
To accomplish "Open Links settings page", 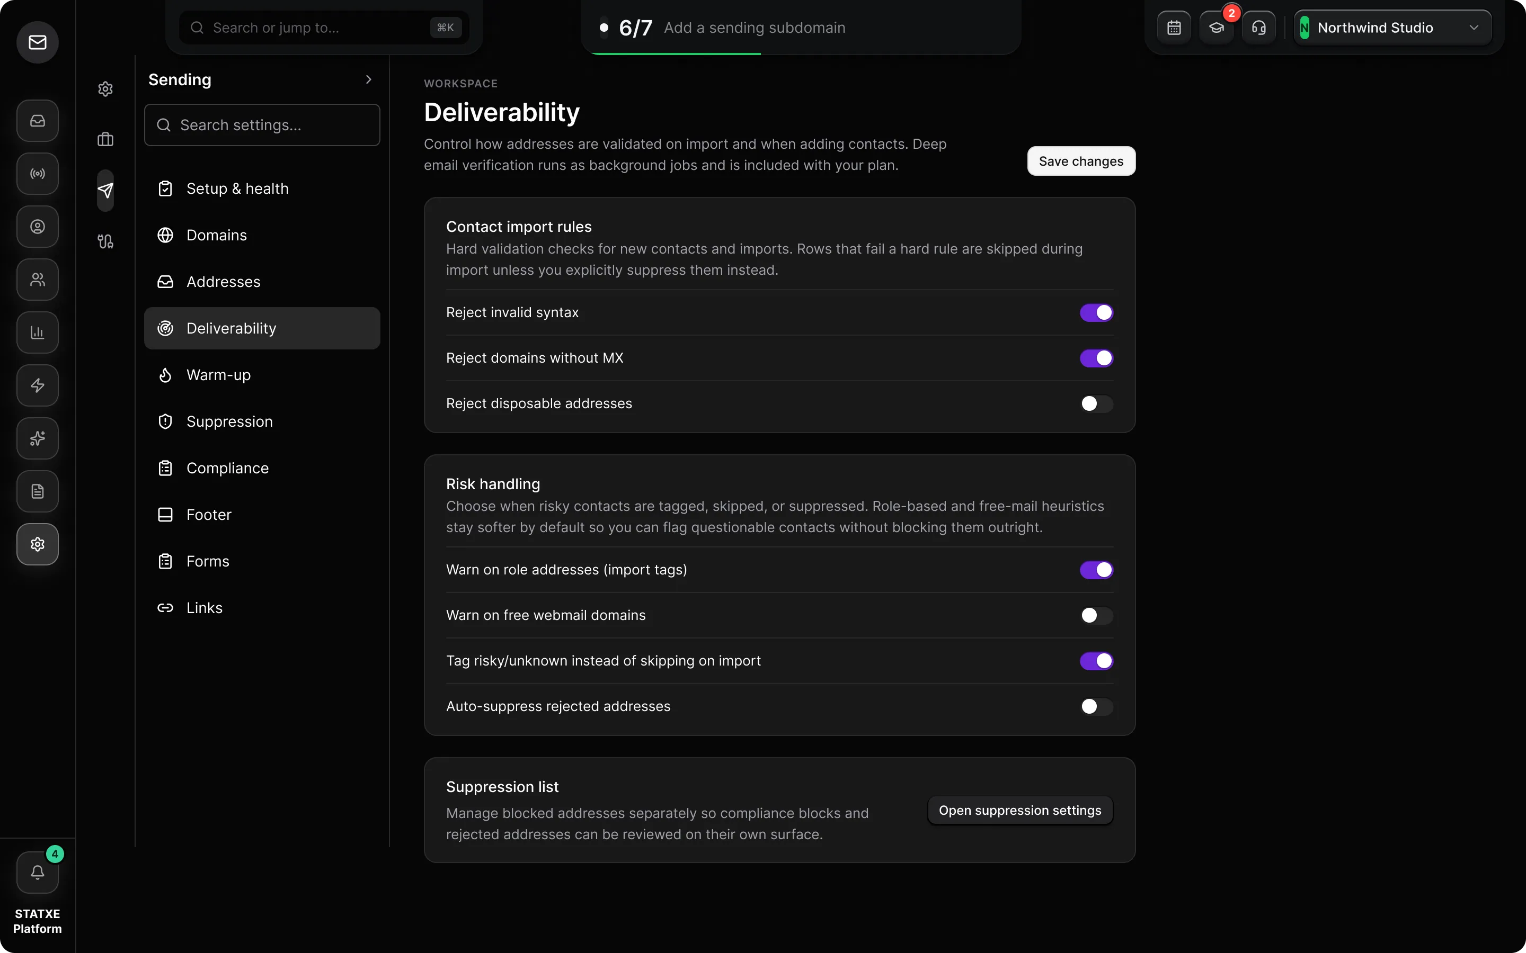I will 262,608.
